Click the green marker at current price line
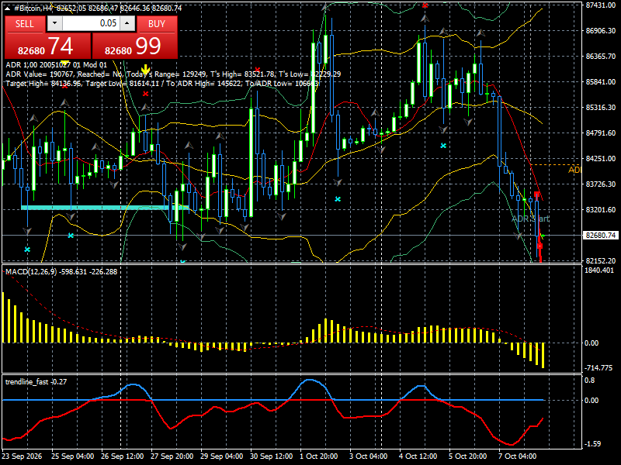The height and width of the screenshot is (465, 621). pos(543,236)
